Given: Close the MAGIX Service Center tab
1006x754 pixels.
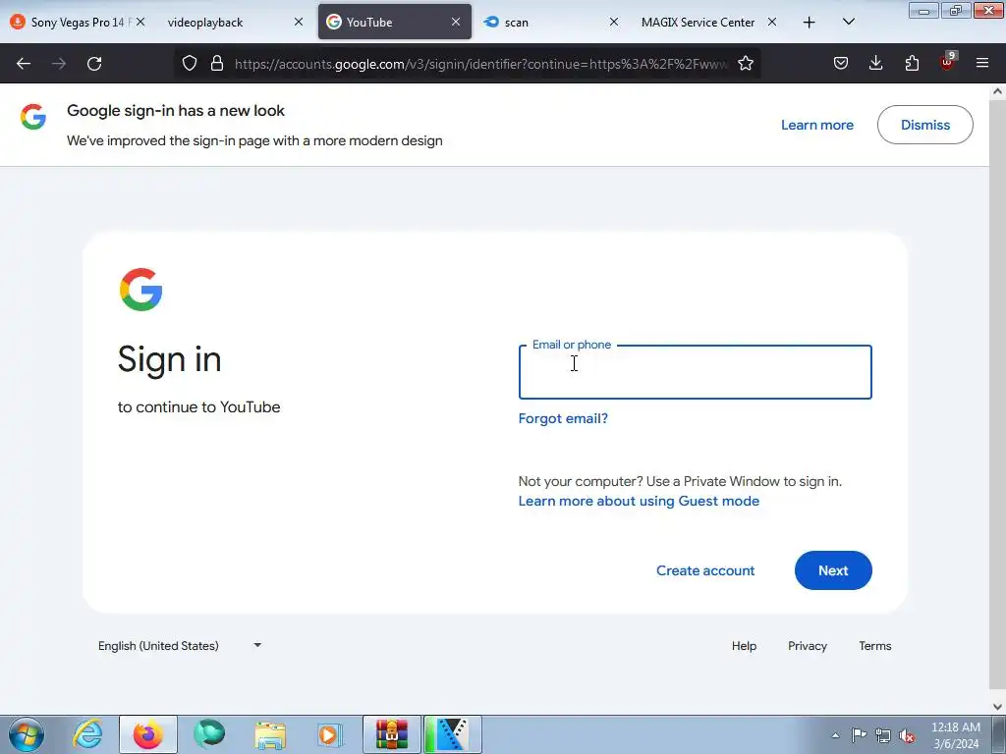Looking at the screenshot, I should [x=772, y=22].
